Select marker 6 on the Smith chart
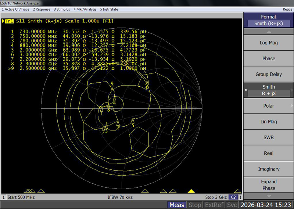Image resolution: width=294 pixels, height=209 pixels. (x=147, y=83)
